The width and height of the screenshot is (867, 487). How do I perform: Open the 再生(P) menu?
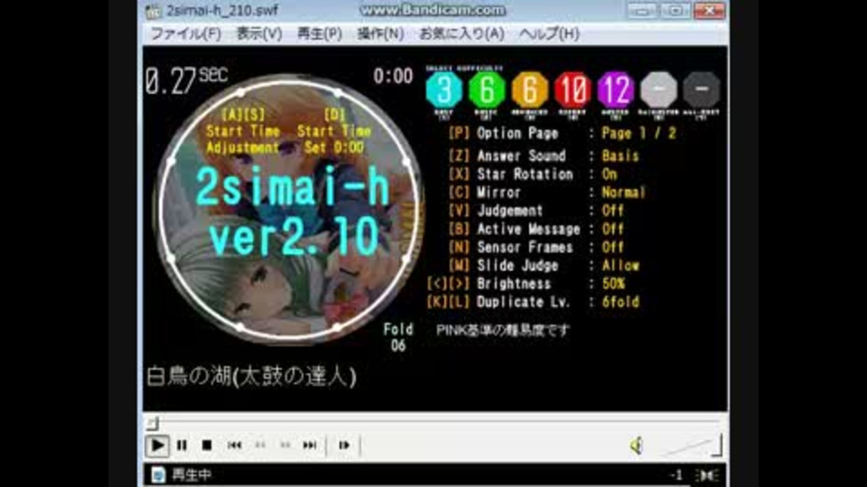320,33
